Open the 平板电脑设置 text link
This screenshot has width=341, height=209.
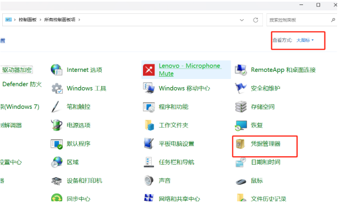pos(177,144)
